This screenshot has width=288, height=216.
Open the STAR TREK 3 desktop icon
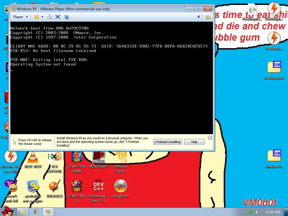tap(77, 191)
